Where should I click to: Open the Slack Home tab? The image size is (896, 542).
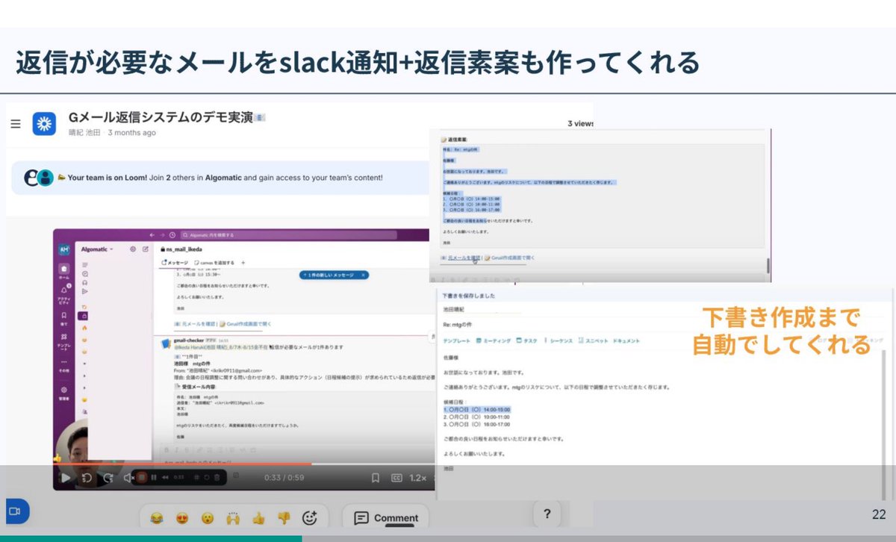(x=63, y=271)
